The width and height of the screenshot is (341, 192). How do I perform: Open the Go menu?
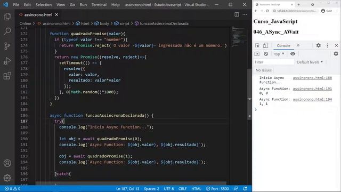(72, 5)
